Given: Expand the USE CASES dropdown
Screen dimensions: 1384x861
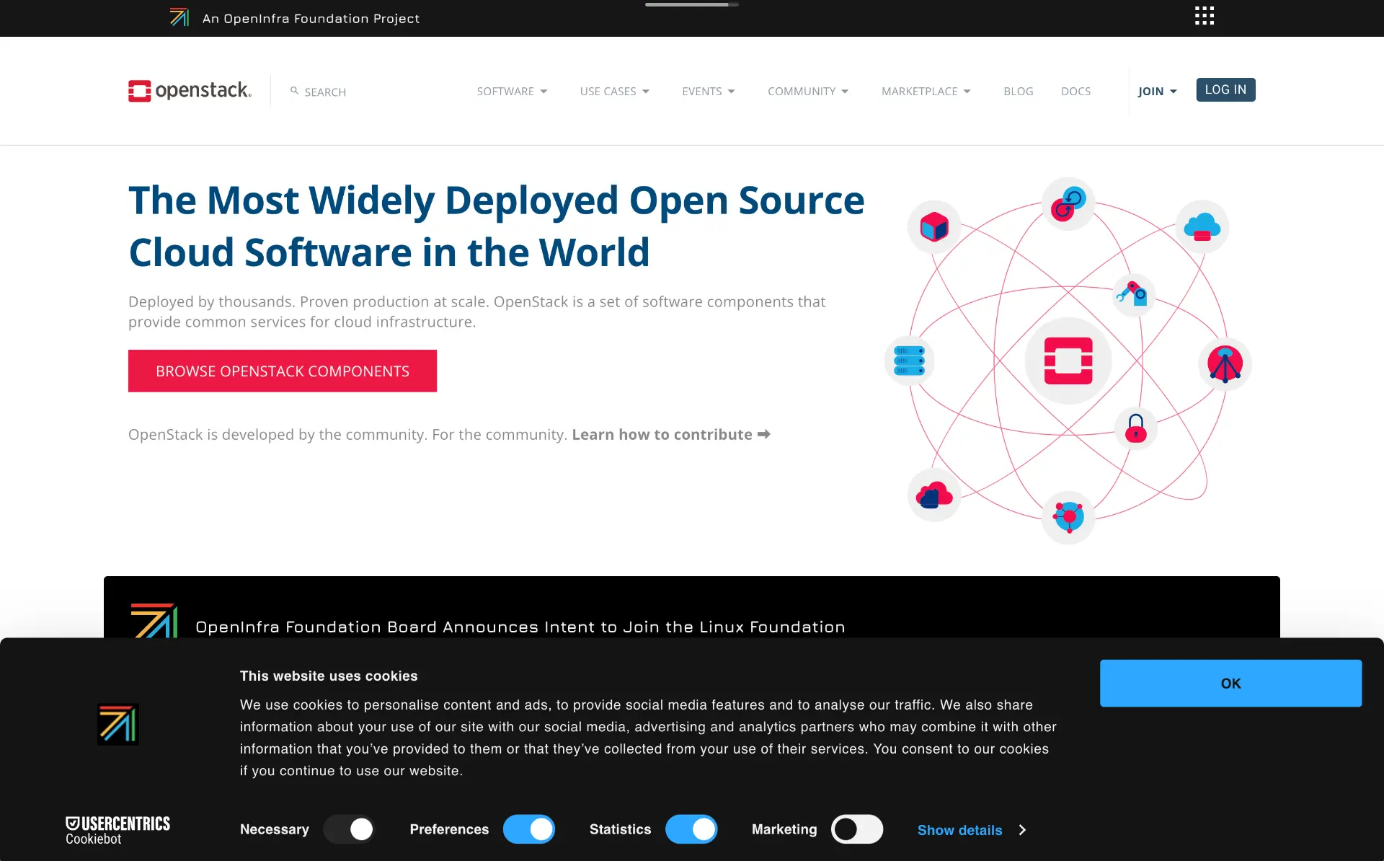Looking at the screenshot, I should tap(614, 91).
